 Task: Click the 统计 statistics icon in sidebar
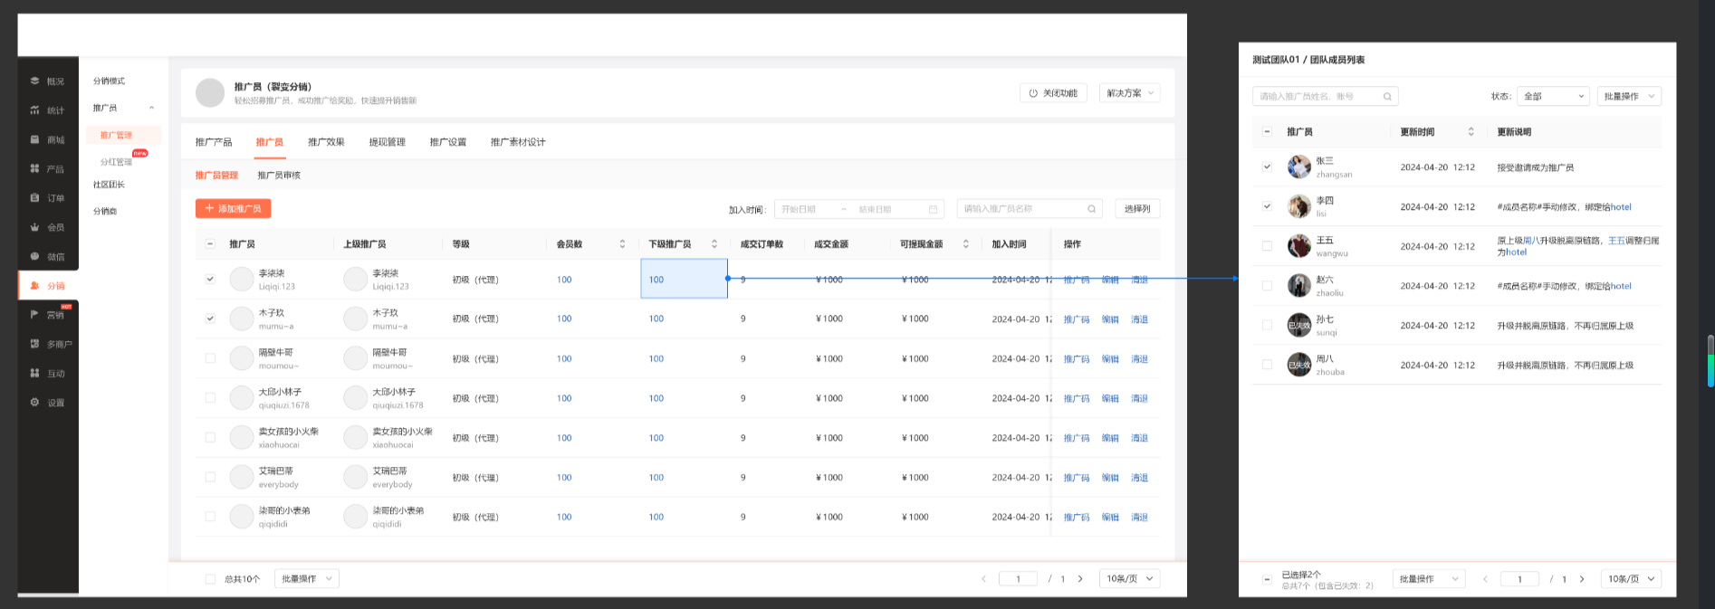35,110
